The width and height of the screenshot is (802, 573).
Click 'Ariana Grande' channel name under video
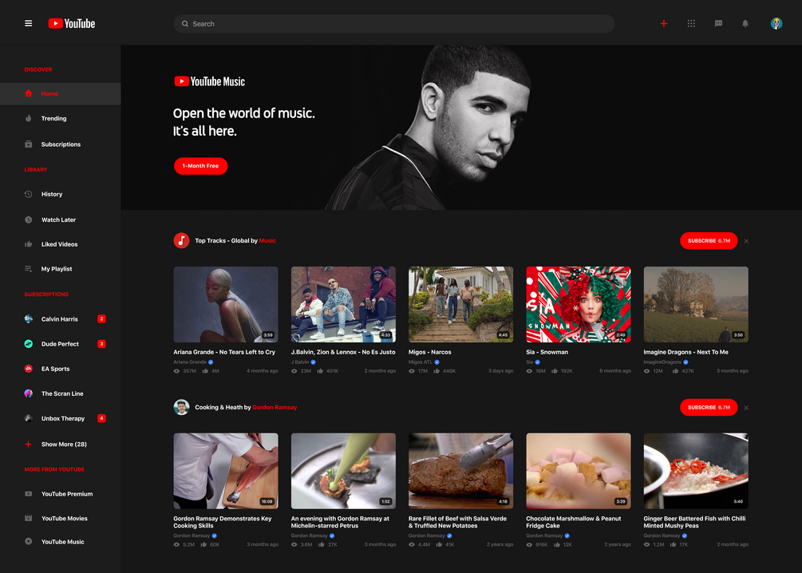click(190, 362)
